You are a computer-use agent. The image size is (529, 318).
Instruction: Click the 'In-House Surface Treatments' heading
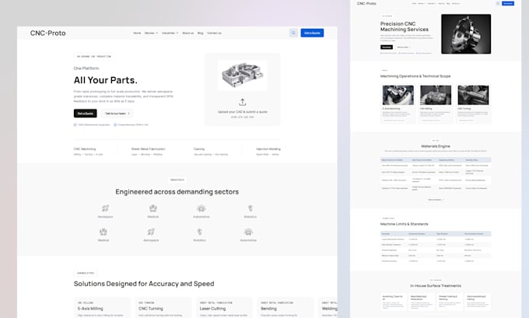436,285
